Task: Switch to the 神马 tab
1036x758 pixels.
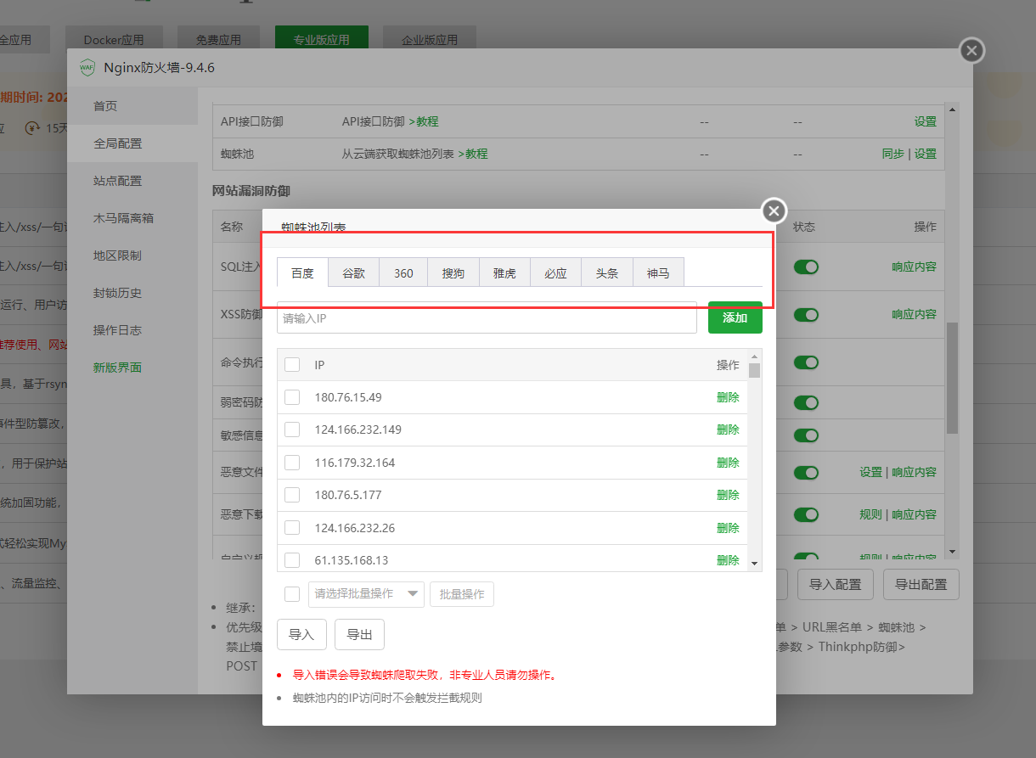Action: [658, 273]
